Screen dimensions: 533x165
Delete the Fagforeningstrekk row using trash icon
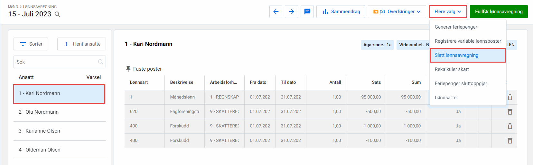click(510, 112)
